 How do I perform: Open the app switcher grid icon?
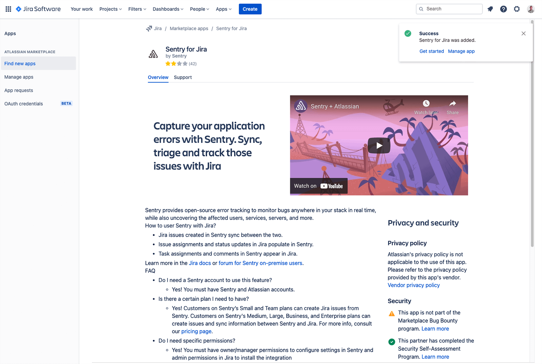8,9
